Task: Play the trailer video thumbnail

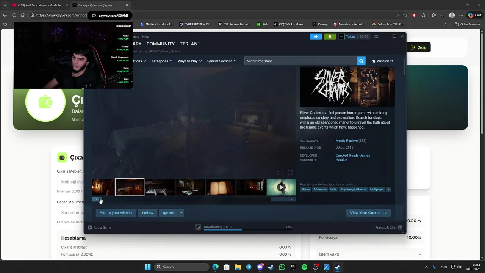Action: coord(281,187)
